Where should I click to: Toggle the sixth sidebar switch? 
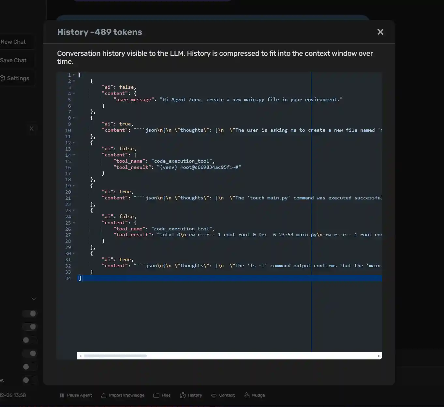tap(30, 380)
